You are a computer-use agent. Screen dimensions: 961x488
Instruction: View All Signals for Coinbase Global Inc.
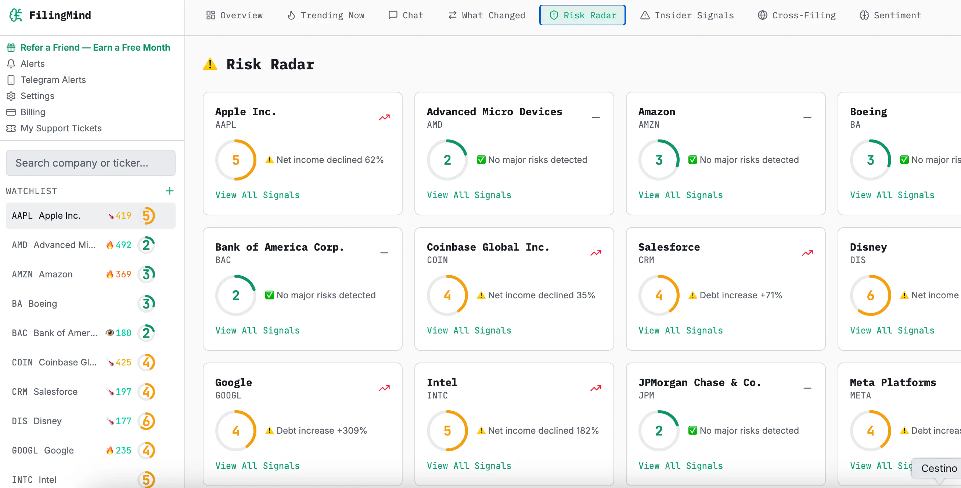[x=469, y=330]
